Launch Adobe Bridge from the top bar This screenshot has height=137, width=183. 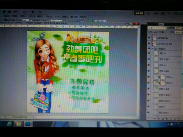(4, 12)
